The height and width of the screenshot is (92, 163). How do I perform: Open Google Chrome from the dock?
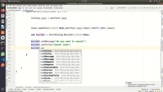click(3, 5)
